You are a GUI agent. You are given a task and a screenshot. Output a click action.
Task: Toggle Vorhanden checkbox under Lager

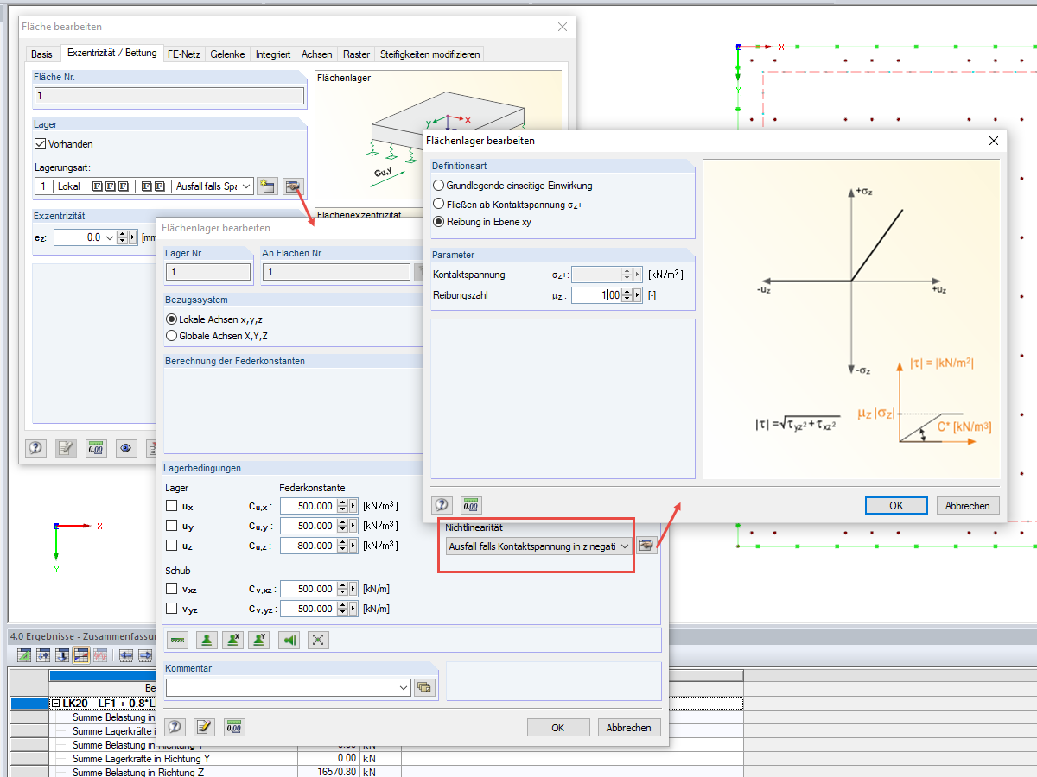coord(40,144)
